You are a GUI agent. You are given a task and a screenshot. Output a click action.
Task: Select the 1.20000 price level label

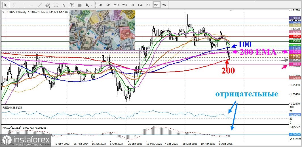pyautogui.click(x=295, y=18)
